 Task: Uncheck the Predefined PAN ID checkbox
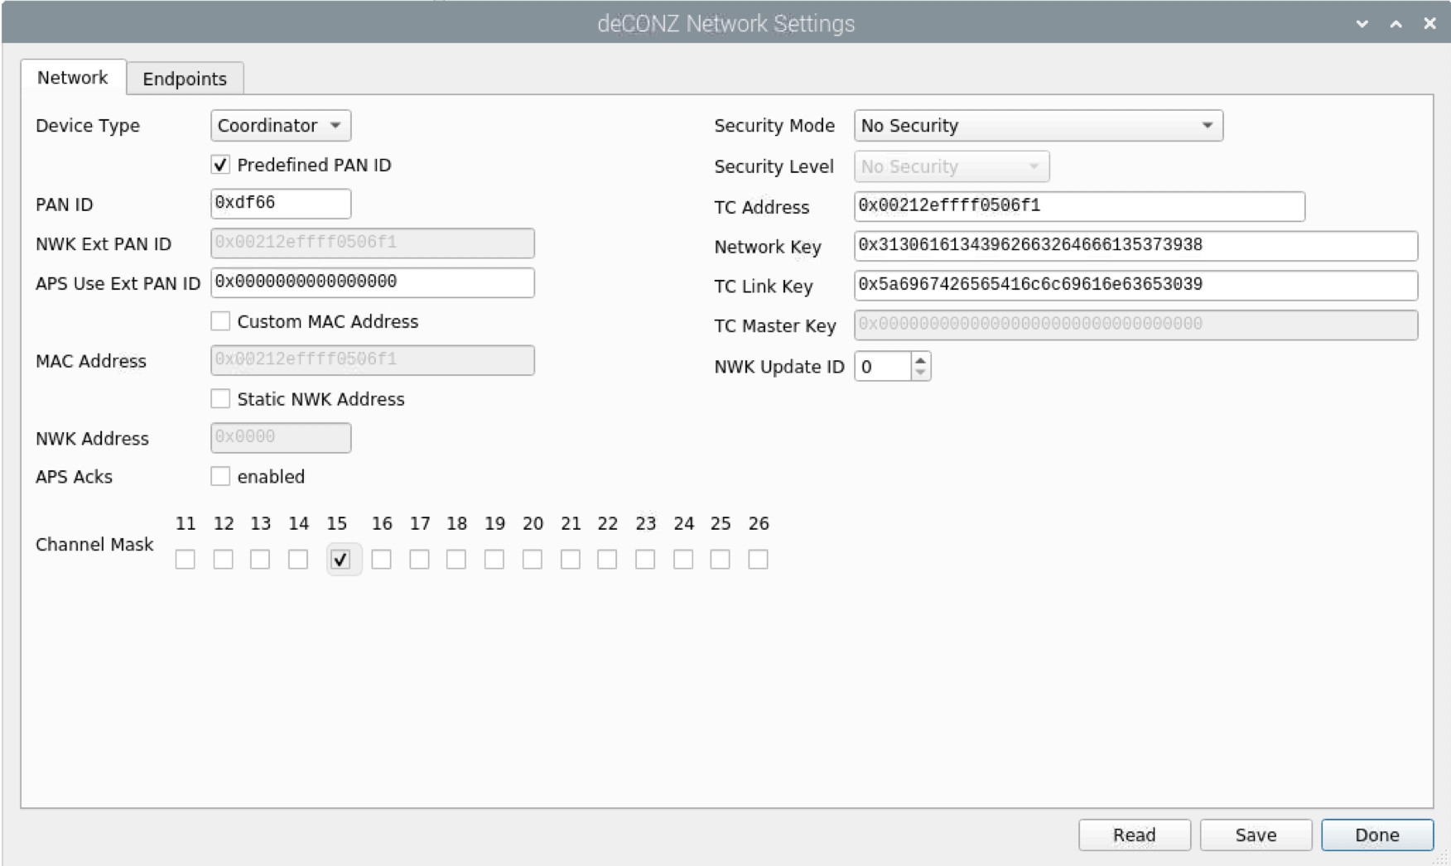click(220, 165)
